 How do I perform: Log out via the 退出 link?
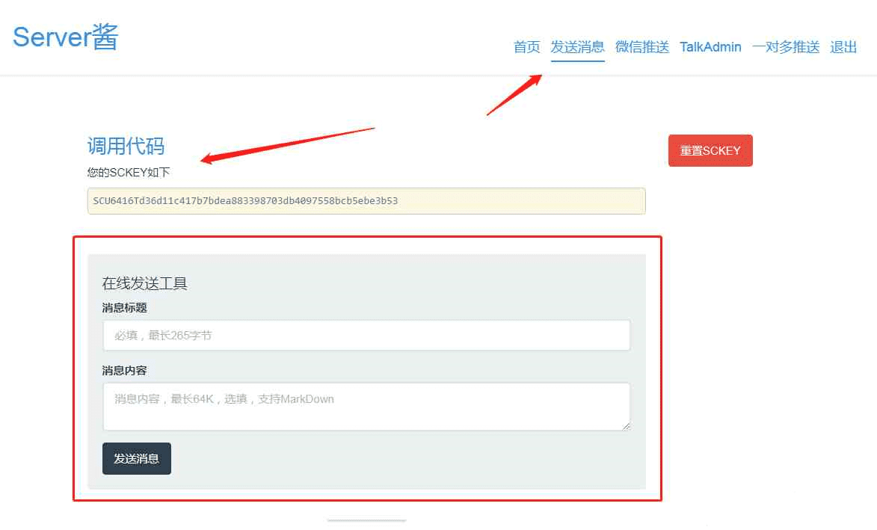pyautogui.click(x=843, y=47)
